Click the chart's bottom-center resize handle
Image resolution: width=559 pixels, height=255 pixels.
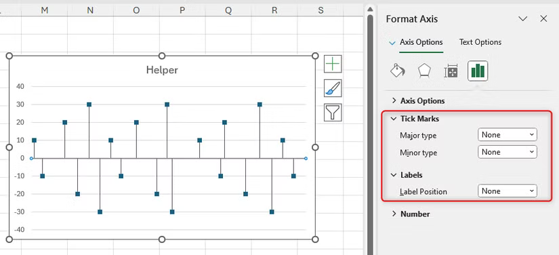pos(162,239)
